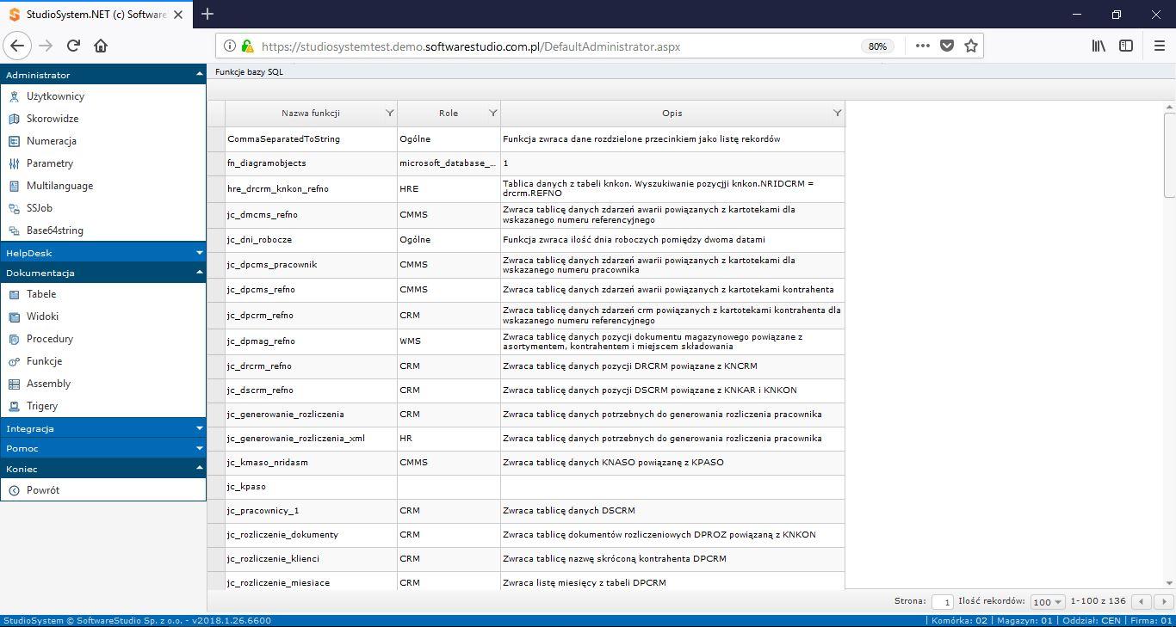1176x627 pixels.
Task: Select the Tabele icon under Dokumentacja
Action: (14, 294)
